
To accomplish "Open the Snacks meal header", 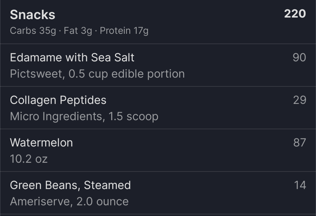I will coord(158,22).
